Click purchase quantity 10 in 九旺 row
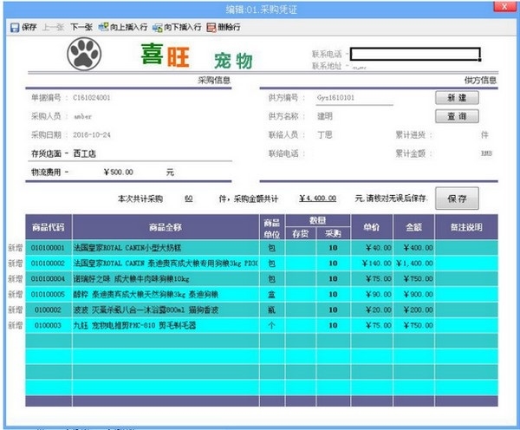This screenshot has height=430, width=520. pos(334,325)
